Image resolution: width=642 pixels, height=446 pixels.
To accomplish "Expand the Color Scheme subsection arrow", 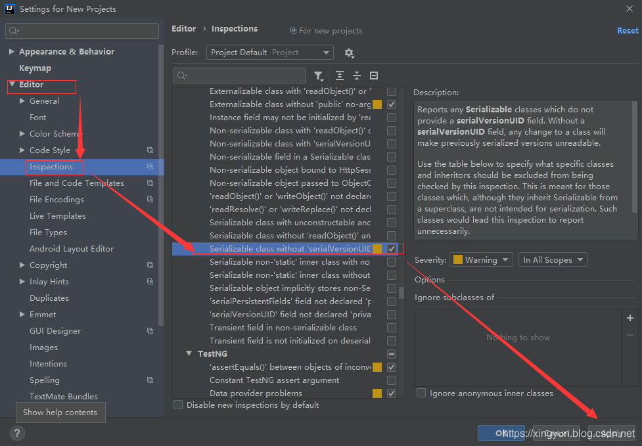I will (22, 134).
